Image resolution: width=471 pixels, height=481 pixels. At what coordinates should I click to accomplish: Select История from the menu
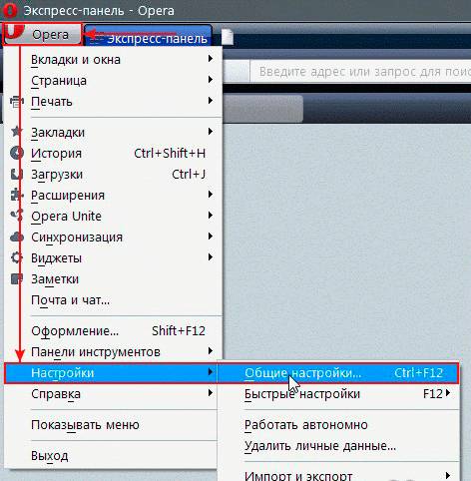tap(113, 154)
